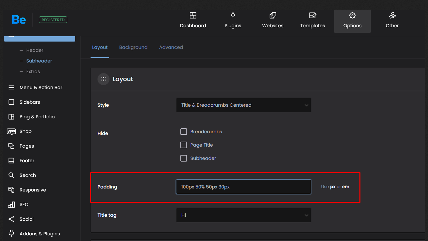Open the Header submenu item
Image resolution: width=428 pixels, height=241 pixels.
(x=35, y=50)
